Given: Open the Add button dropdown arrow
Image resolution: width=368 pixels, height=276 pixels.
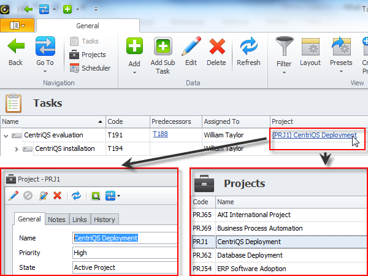Looking at the screenshot, I should tap(134, 72).
